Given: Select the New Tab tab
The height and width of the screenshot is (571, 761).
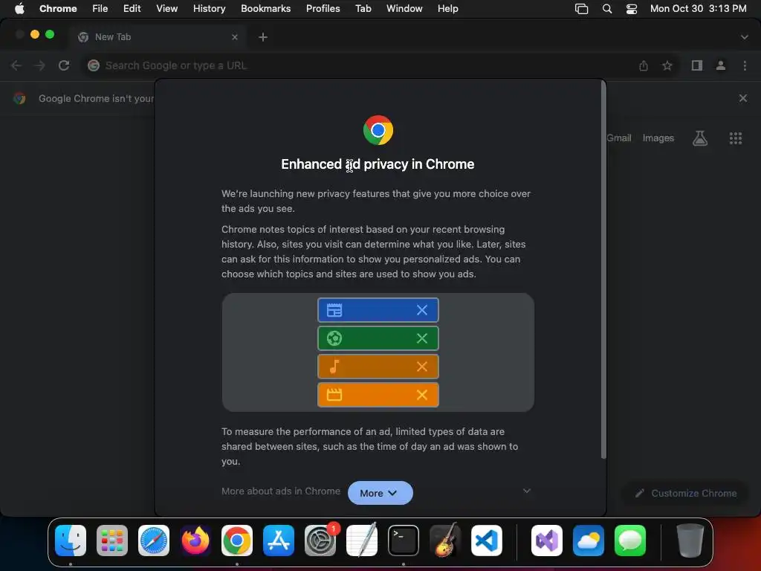Looking at the screenshot, I should tap(158, 37).
